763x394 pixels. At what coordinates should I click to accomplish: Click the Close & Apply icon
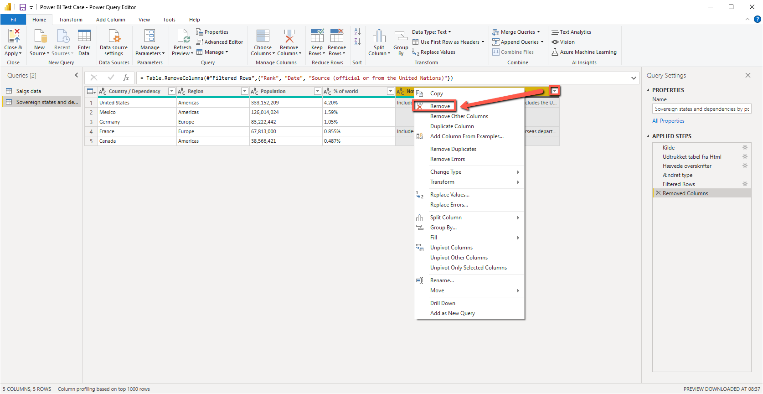(x=14, y=36)
